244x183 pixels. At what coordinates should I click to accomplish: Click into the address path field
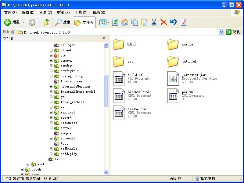coord(118,32)
